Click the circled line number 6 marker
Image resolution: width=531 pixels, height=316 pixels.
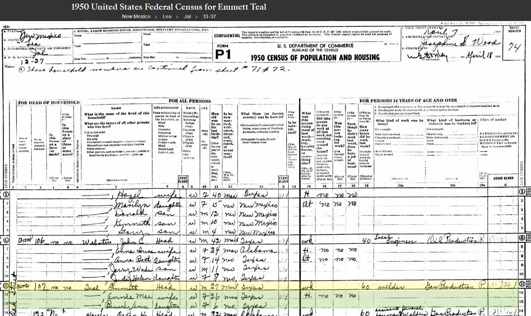[x=6, y=240]
